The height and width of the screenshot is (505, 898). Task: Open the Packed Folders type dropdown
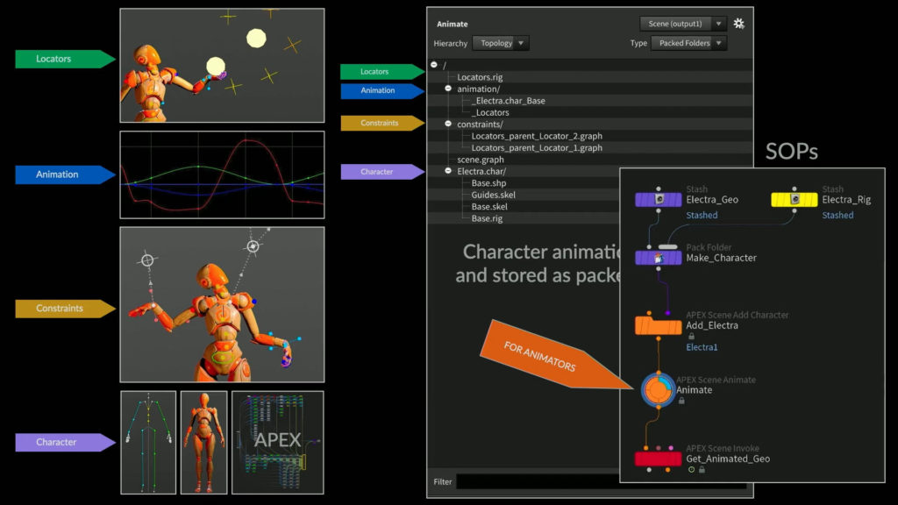[688, 43]
